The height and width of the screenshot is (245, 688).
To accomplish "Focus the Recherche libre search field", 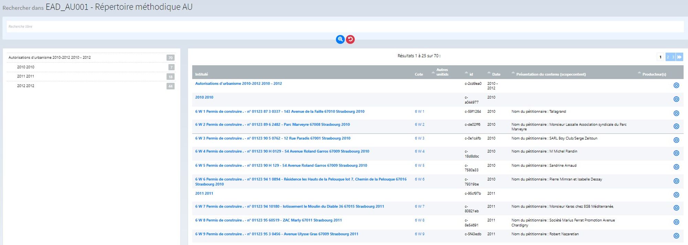I will click(344, 26).
